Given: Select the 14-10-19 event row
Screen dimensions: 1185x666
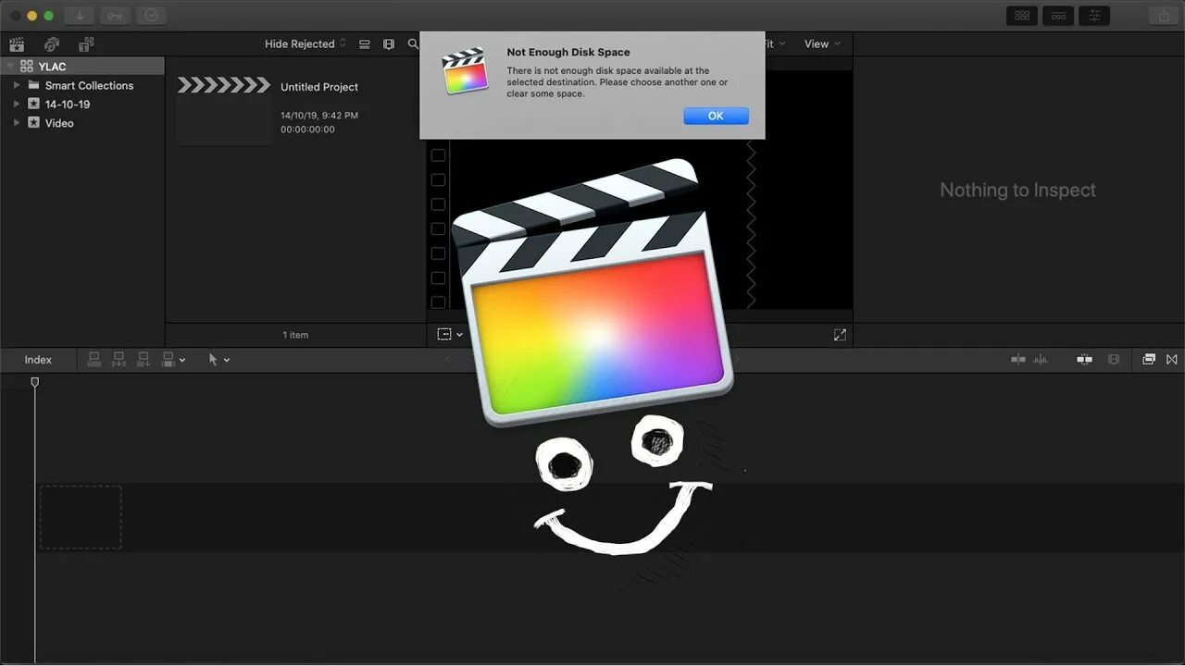Looking at the screenshot, I should [x=82, y=104].
